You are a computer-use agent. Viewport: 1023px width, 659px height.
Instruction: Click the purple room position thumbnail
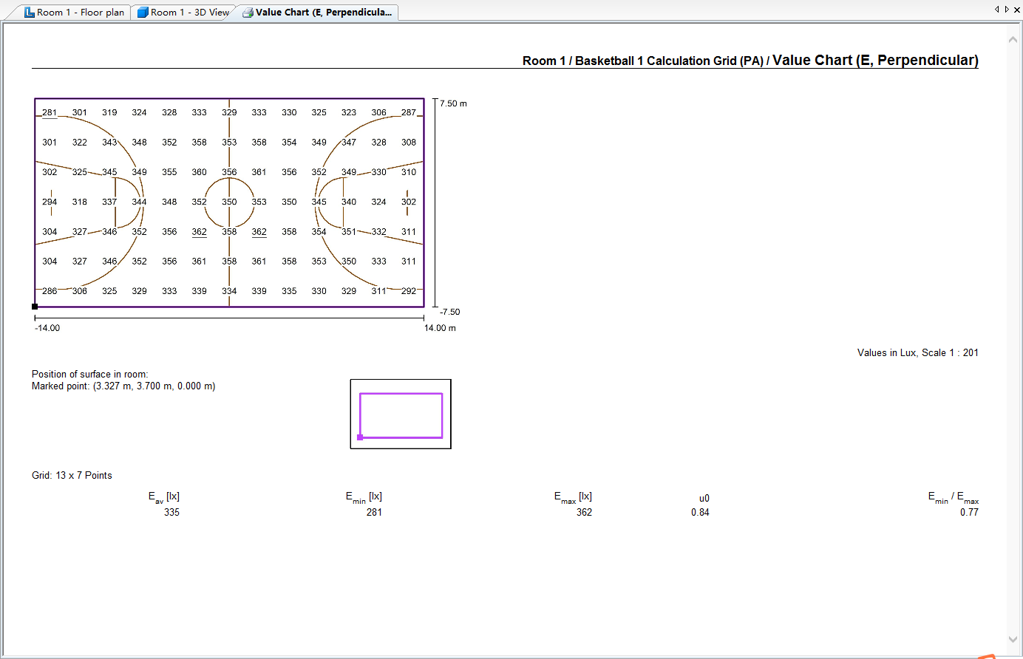click(401, 414)
